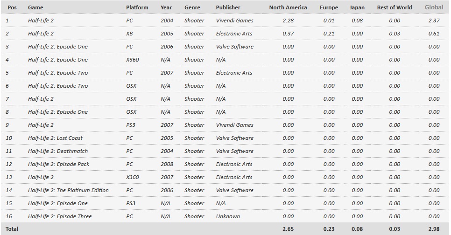451x235 pixels.
Task: Sort the table by Pos column
Action: 12,7
